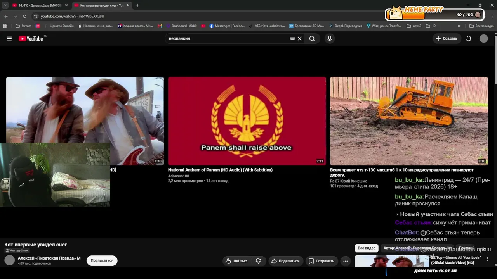Open the Messenger Facebook bookmark

pyautogui.click(x=227, y=26)
